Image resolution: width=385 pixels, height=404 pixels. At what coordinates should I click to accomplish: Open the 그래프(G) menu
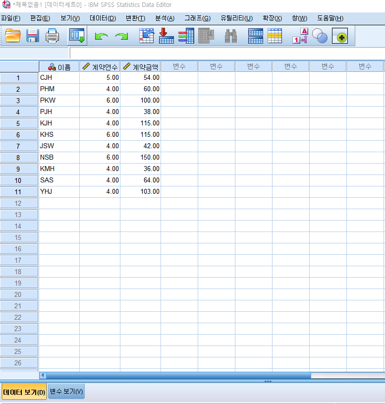tap(198, 18)
